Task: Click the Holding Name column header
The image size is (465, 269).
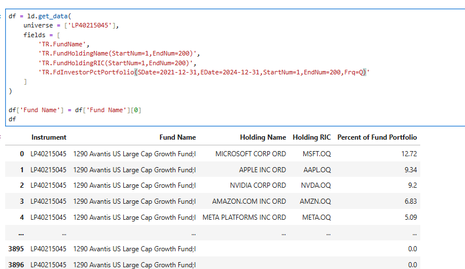Action: click(263, 137)
